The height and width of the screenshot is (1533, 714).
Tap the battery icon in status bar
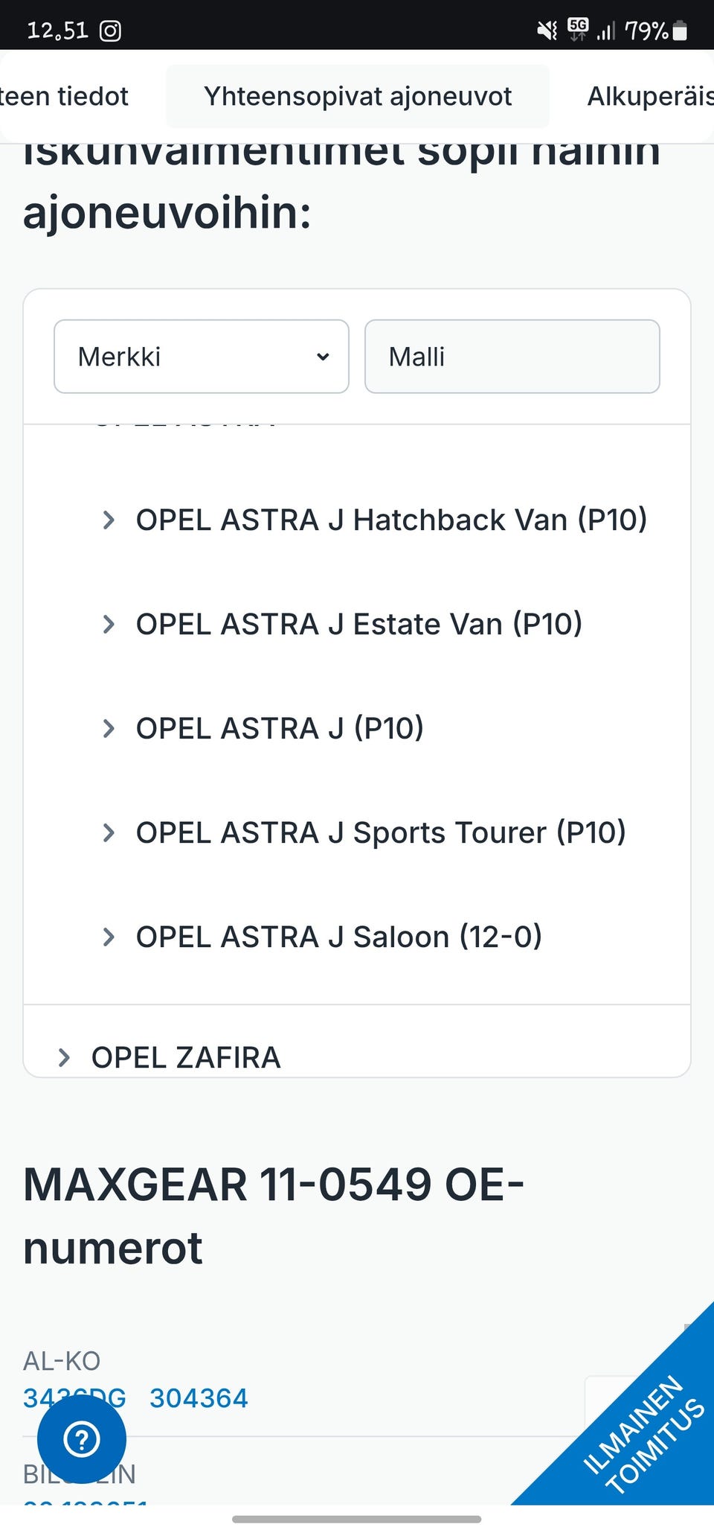point(680,31)
